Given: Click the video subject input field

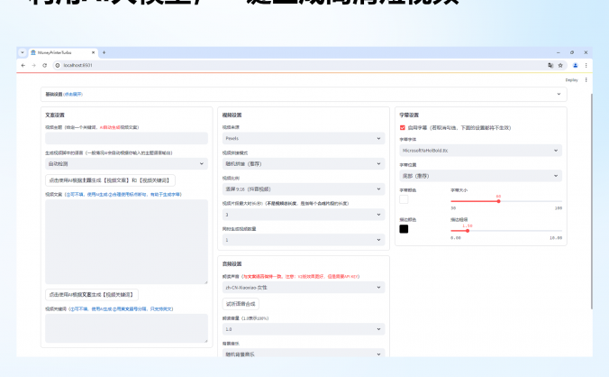Looking at the screenshot, I should tap(127, 138).
